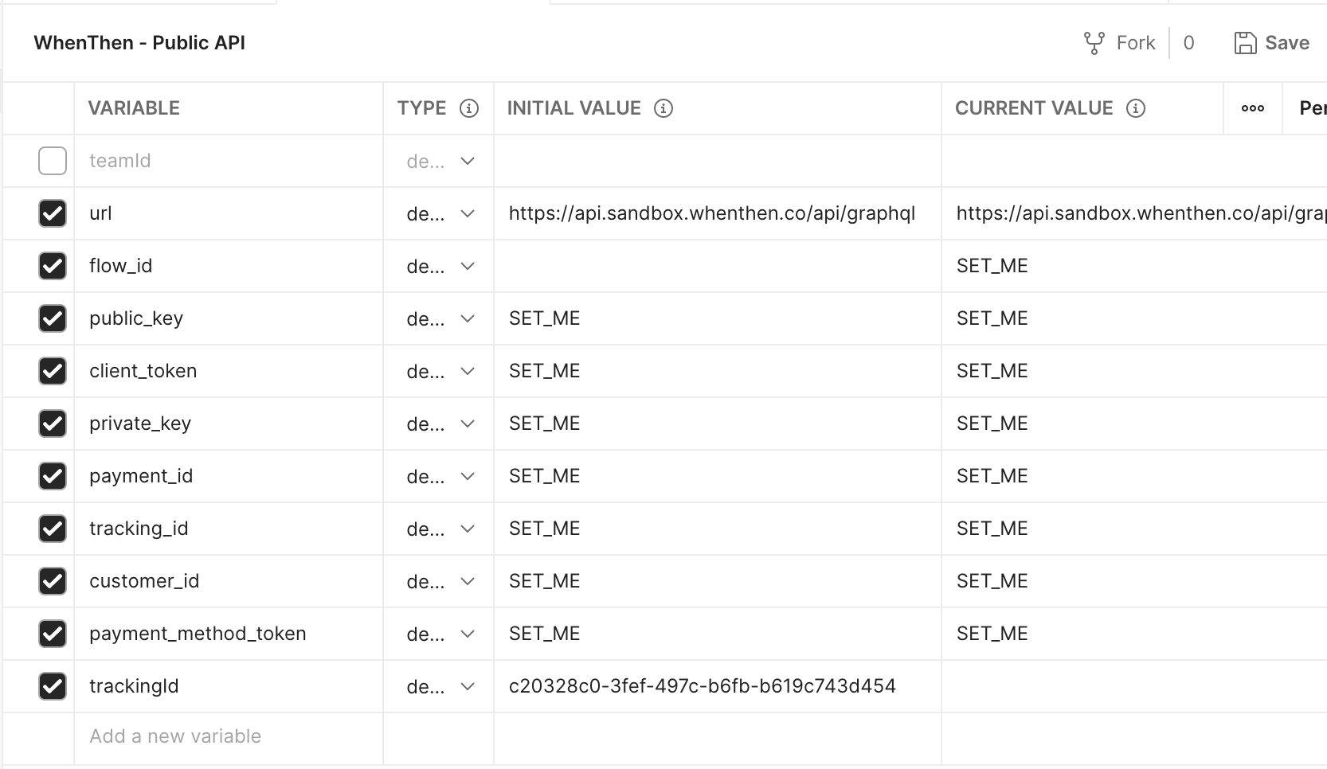The width and height of the screenshot is (1327, 769).
Task: Click the info icon beside CURRENT VALUE
Action: 1136,108
